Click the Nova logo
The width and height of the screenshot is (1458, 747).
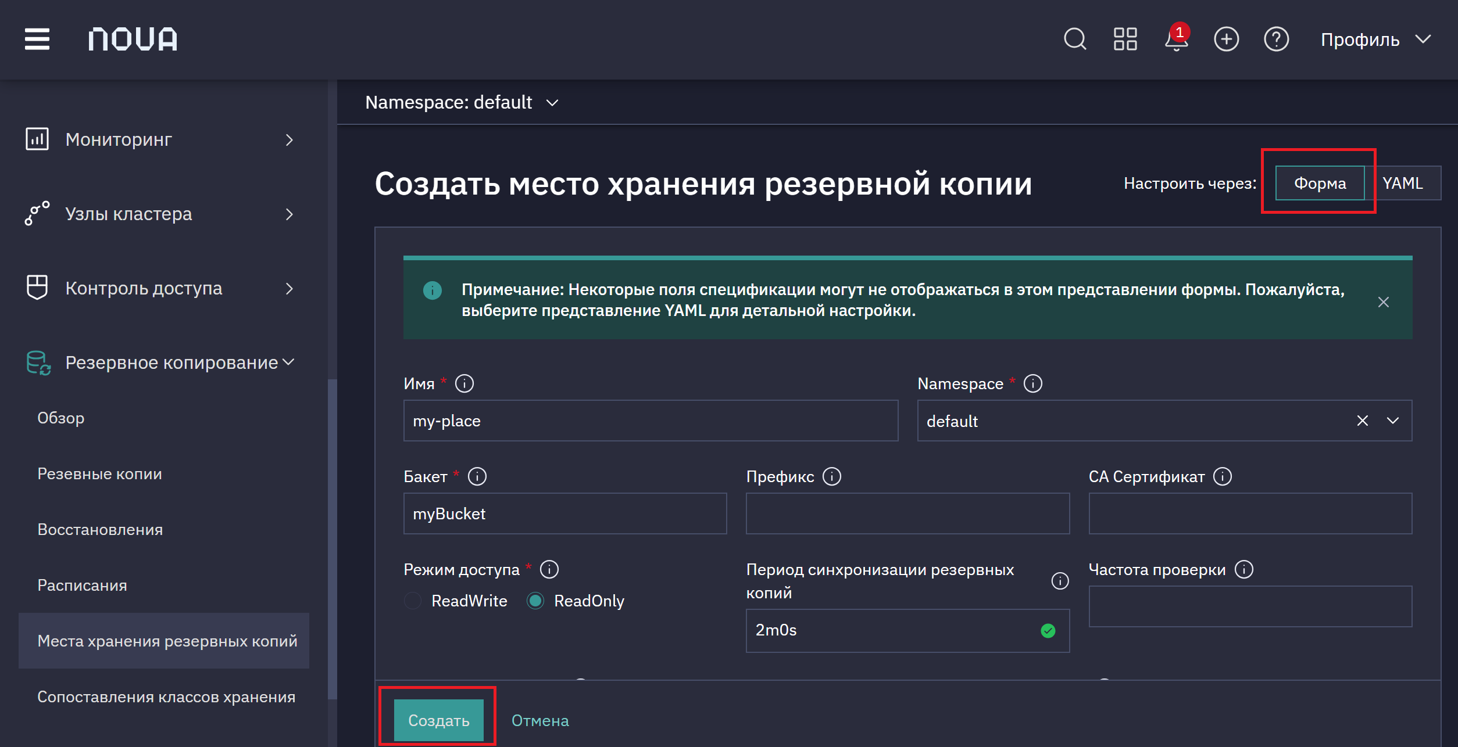tap(133, 39)
